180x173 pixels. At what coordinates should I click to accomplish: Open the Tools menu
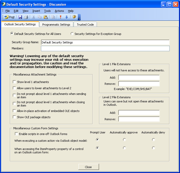(x=47, y=11)
